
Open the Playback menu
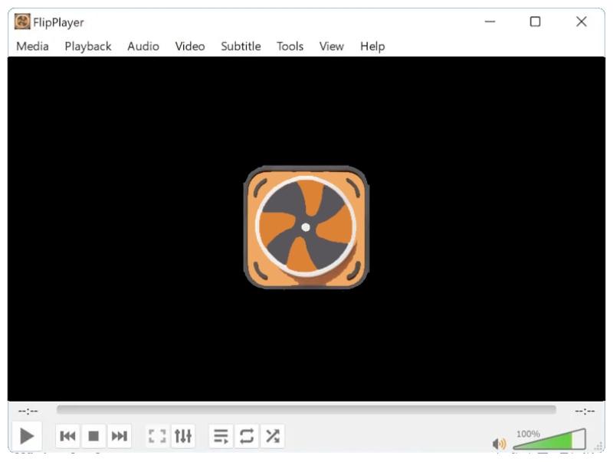coord(87,46)
